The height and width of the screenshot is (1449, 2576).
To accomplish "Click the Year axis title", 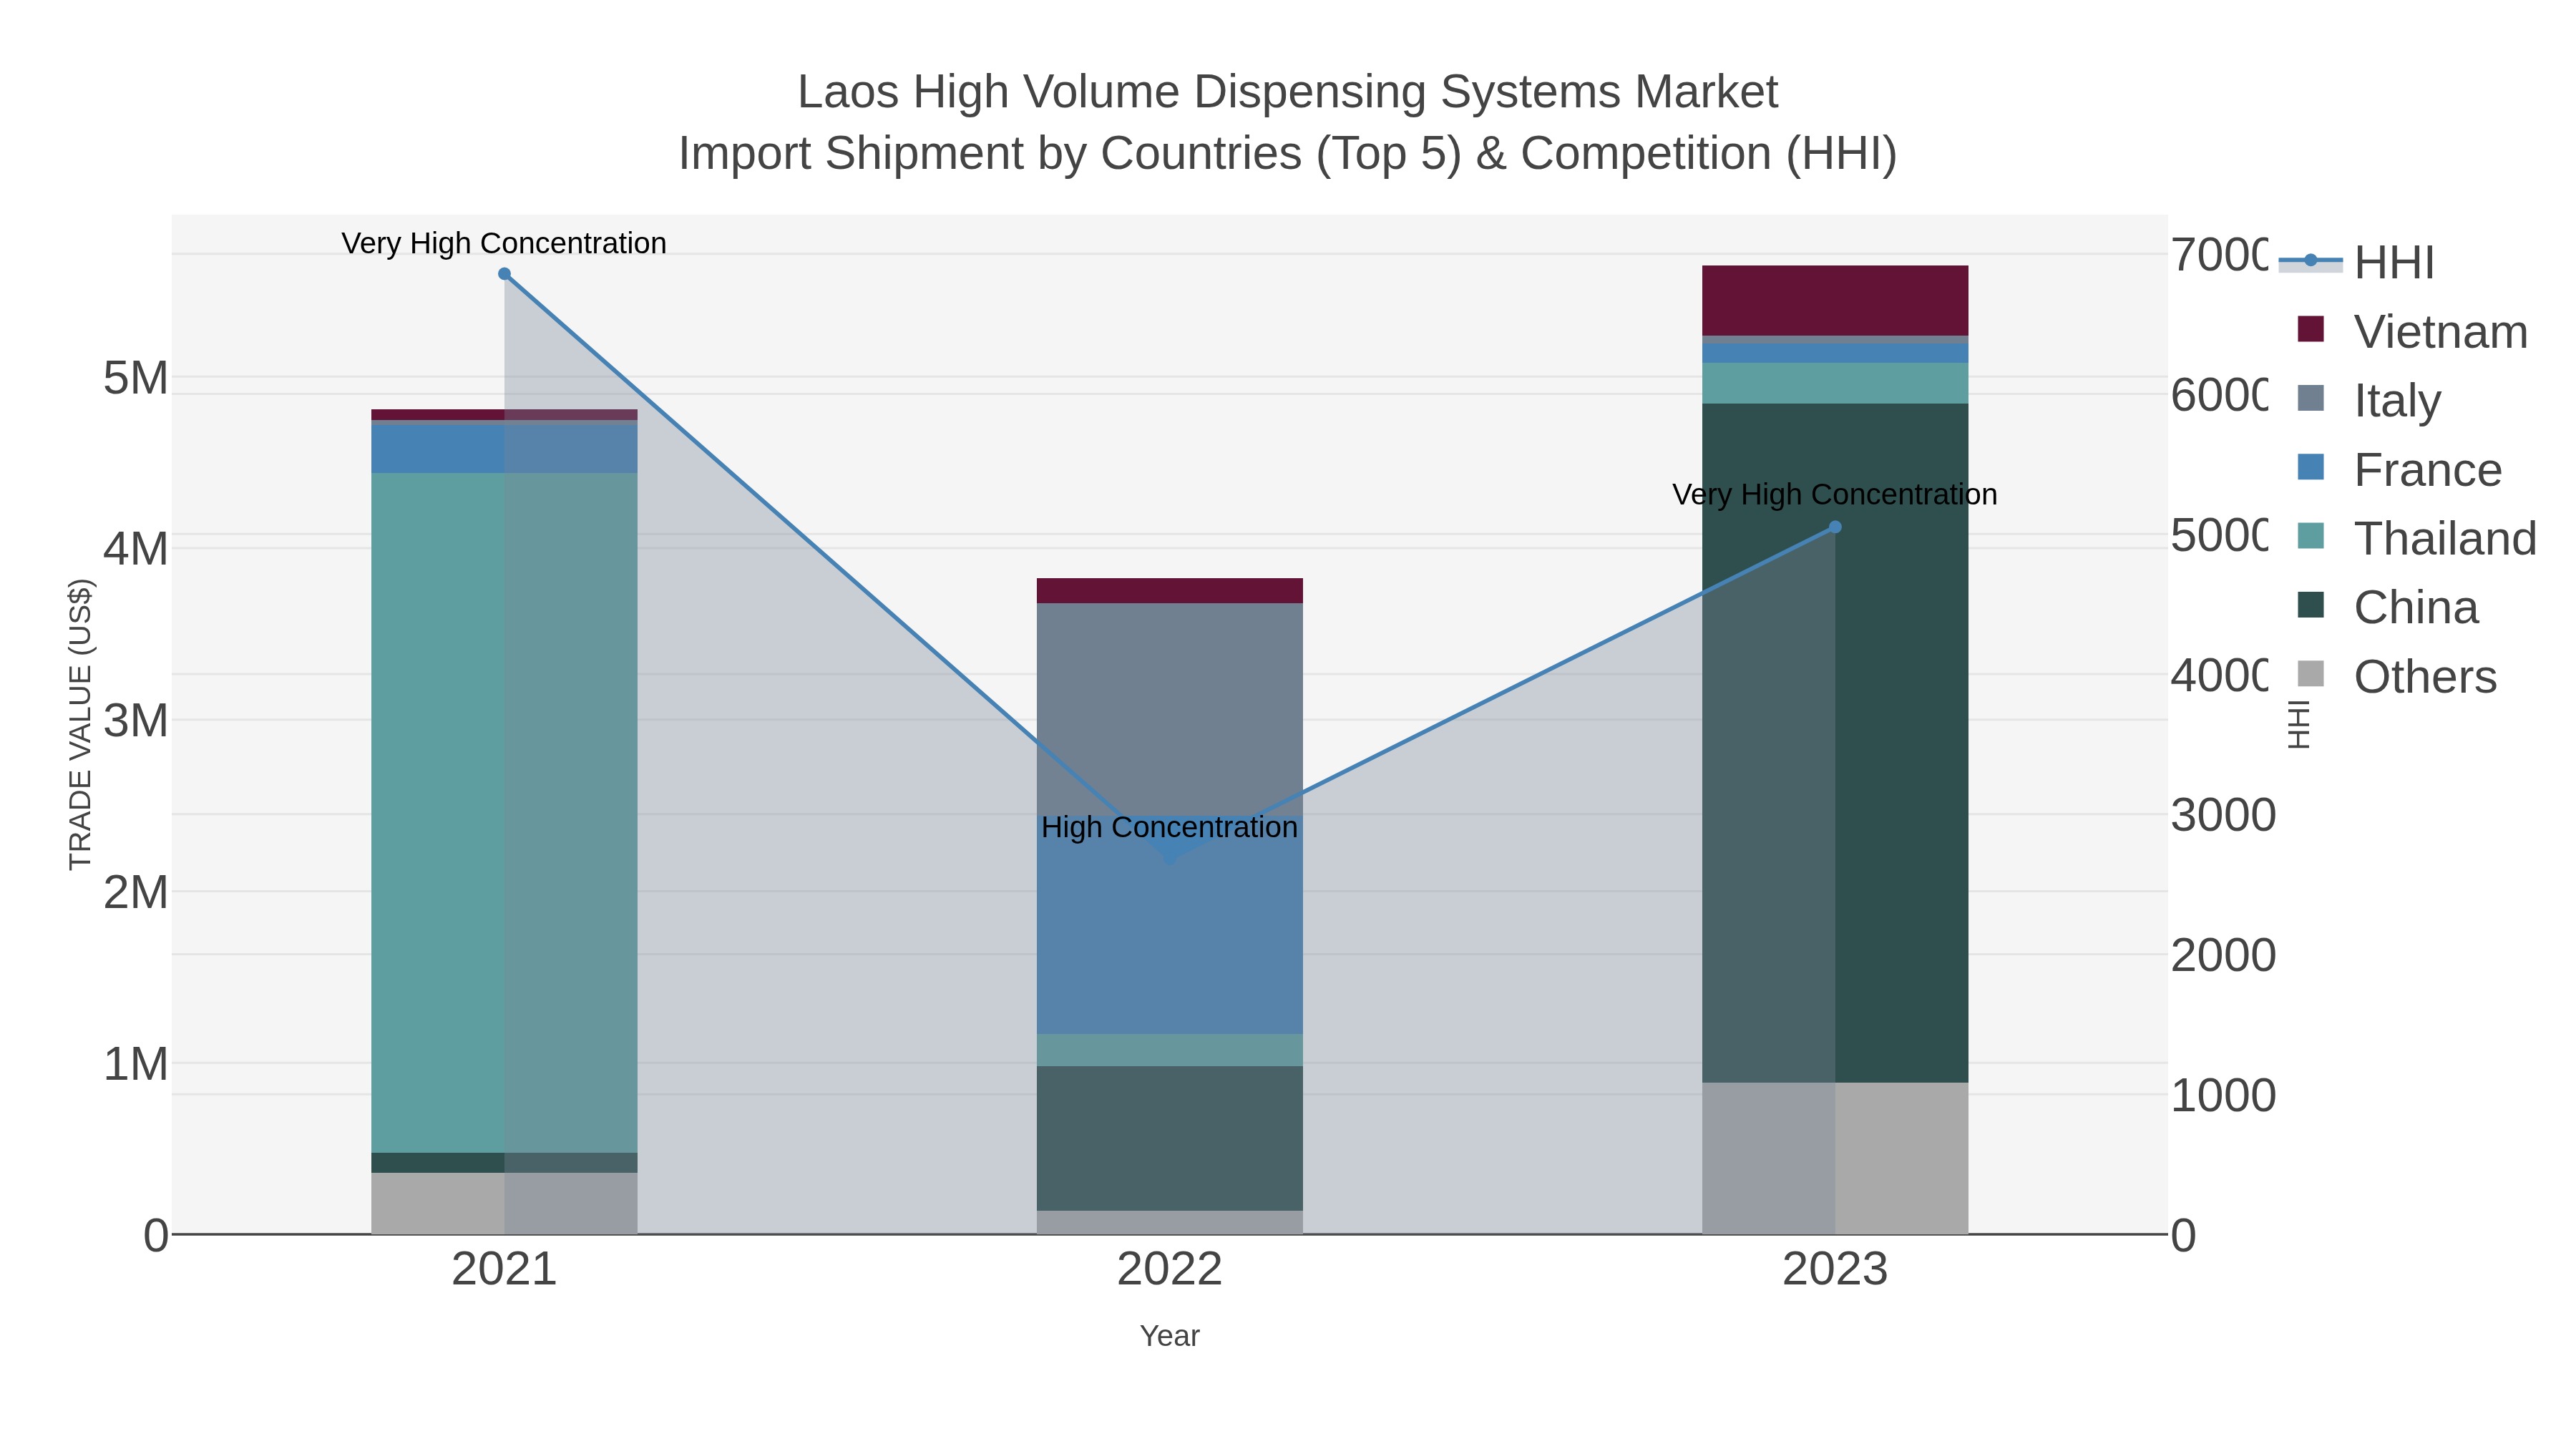I will [x=1170, y=1336].
